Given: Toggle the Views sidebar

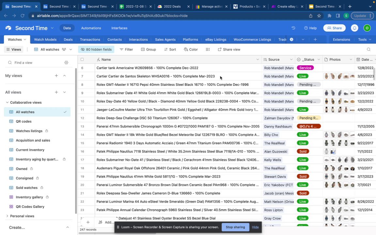Looking at the screenshot, I should [14, 49].
